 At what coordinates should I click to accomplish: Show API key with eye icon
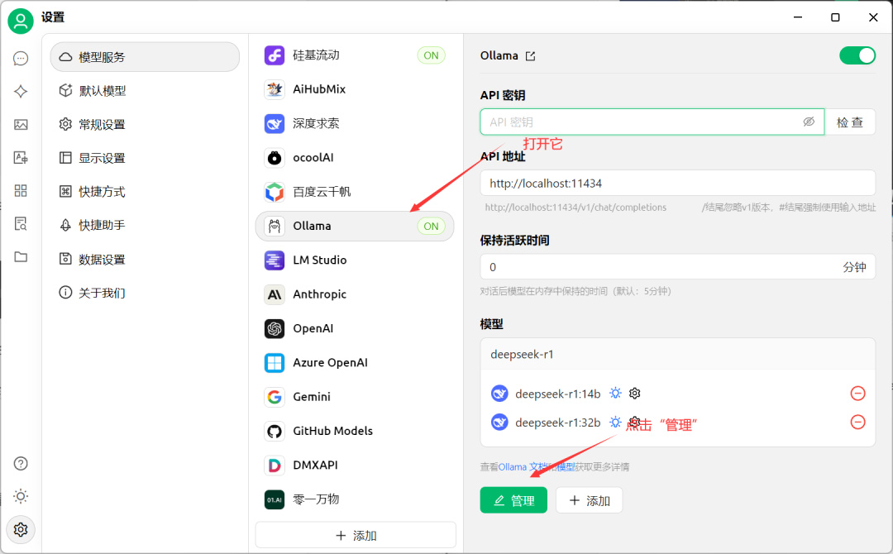pos(809,122)
